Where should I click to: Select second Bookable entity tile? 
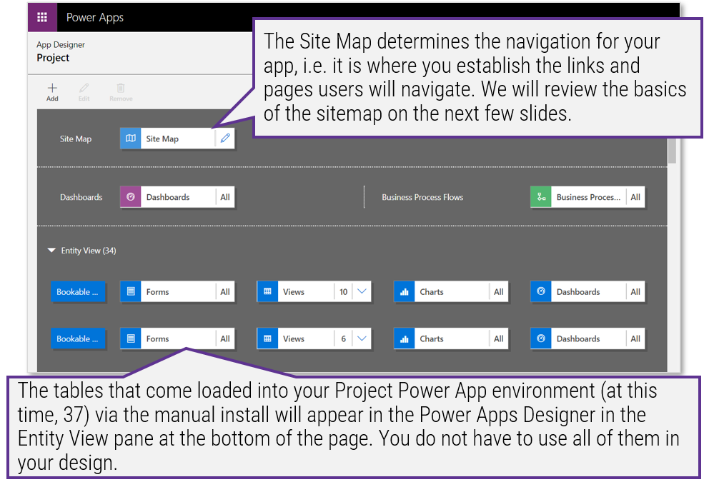pos(78,338)
